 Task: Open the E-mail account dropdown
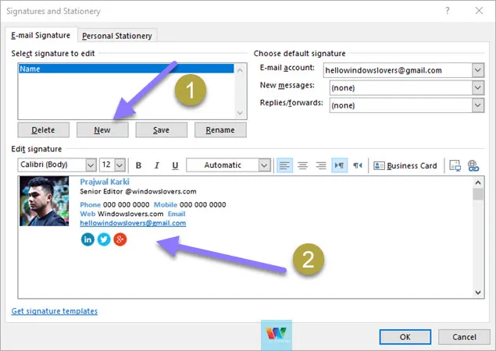click(477, 70)
